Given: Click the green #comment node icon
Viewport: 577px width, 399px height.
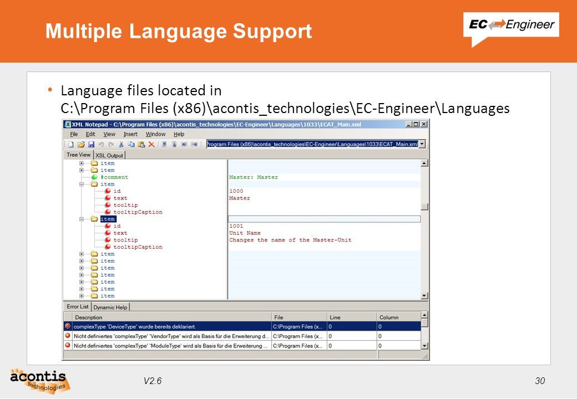Looking at the screenshot, I should click(94, 177).
